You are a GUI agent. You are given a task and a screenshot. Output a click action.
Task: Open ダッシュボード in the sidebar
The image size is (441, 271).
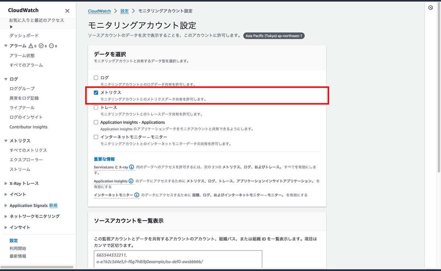click(24, 36)
